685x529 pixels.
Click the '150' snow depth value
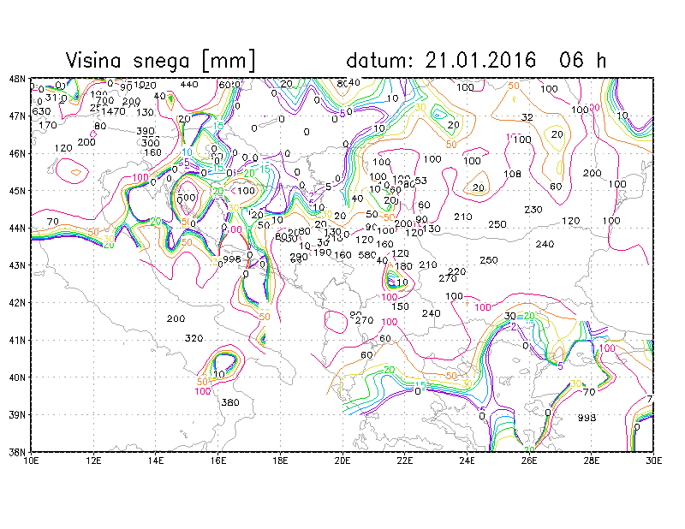click(x=400, y=306)
